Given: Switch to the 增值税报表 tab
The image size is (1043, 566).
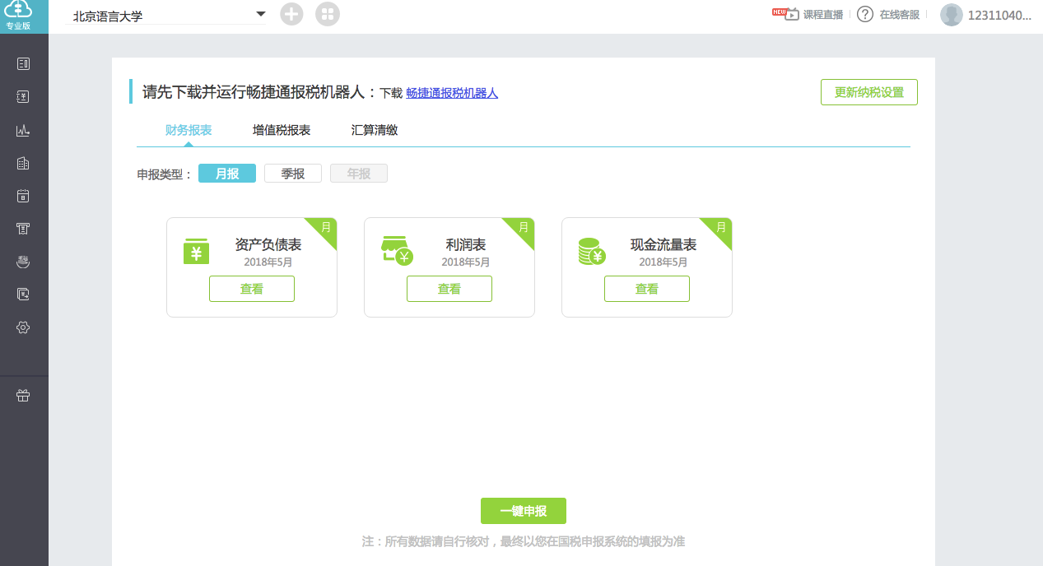Looking at the screenshot, I should click(x=282, y=130).
